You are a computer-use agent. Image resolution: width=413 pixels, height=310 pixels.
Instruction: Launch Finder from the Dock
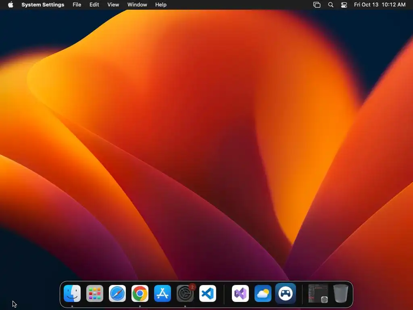tap(72, 293)
